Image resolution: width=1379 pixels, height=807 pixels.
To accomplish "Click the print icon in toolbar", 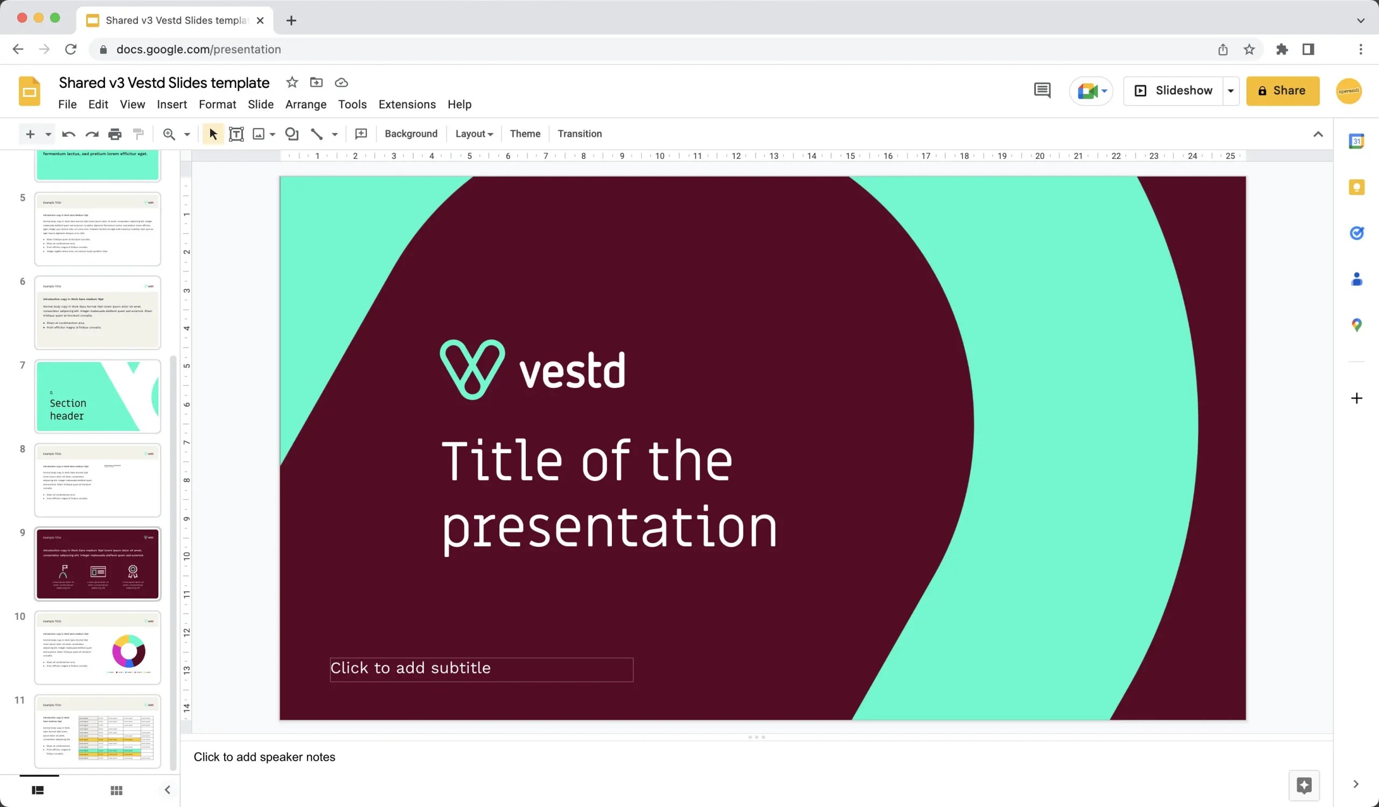I will (x=114, y=134).
